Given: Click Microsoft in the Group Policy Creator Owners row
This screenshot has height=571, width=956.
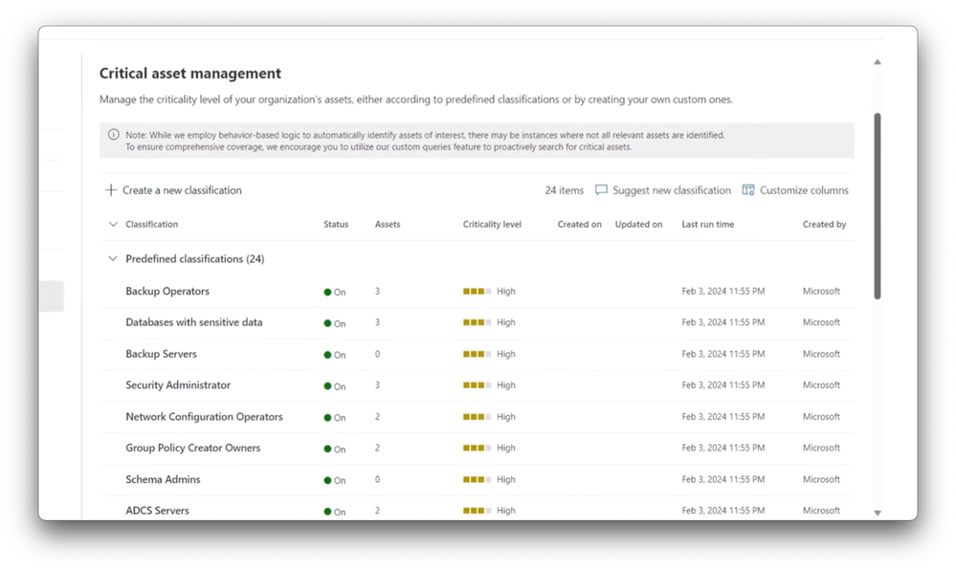Looking at the screenshot, I should tap(821, 448).
